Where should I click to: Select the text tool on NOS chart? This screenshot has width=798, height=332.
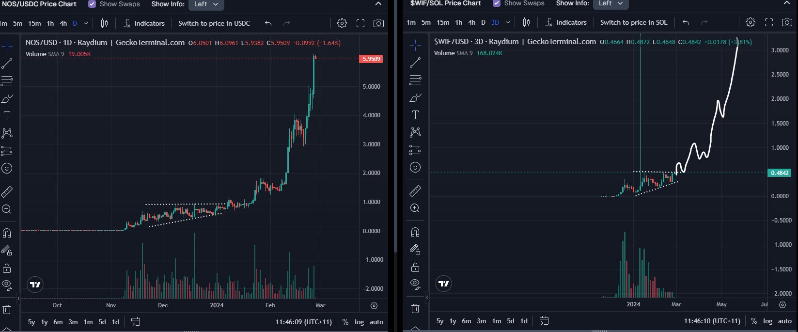tap(7, 116)
